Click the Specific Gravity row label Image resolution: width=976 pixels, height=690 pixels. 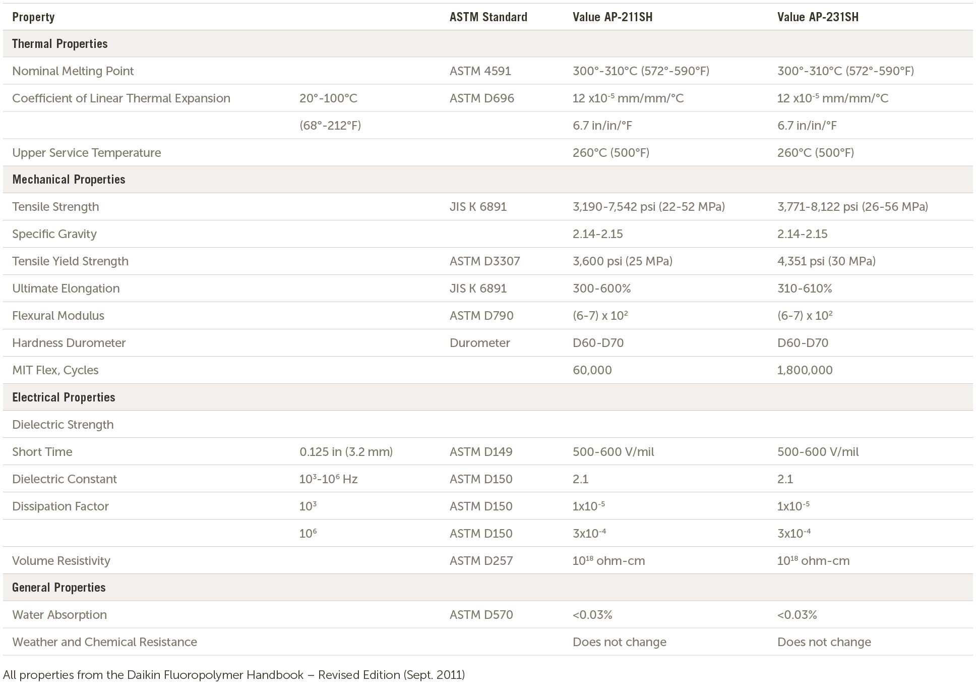pyautogui.click(x=54, y=234)
